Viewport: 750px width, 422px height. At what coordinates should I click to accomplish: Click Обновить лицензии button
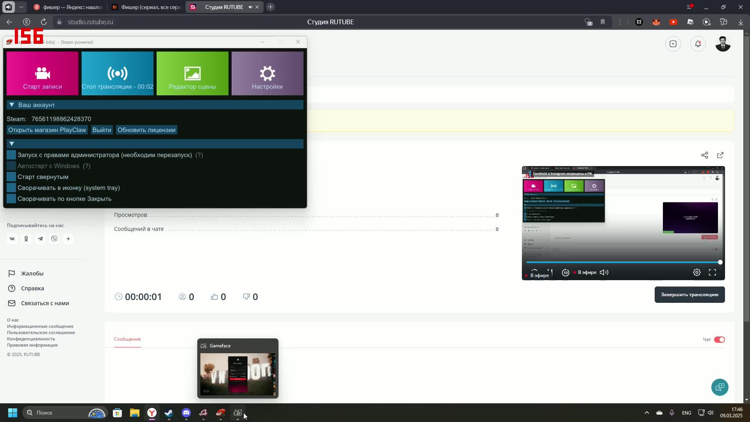click(x=146, y=130)
